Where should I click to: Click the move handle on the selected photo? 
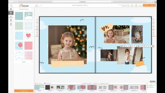[137, 34]
